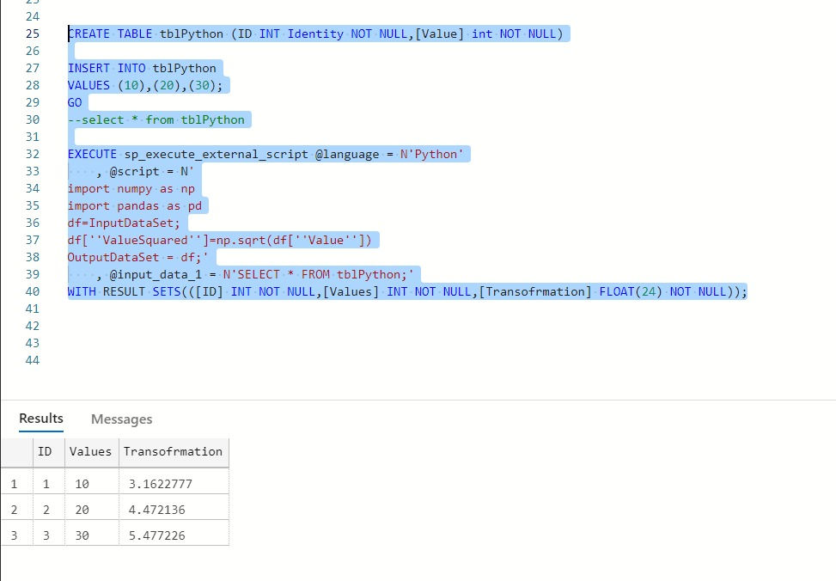This screenshot has height=581, width=836.
Task: Select the Values column header
Action: pos(92,452)
